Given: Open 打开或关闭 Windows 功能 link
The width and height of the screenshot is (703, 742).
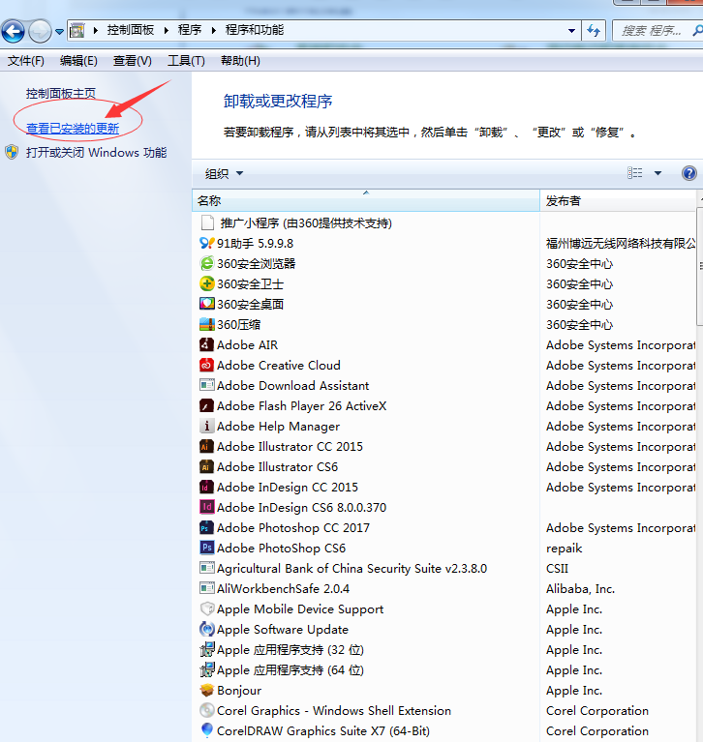Looking at the screenshot, I should coord(96,153).
